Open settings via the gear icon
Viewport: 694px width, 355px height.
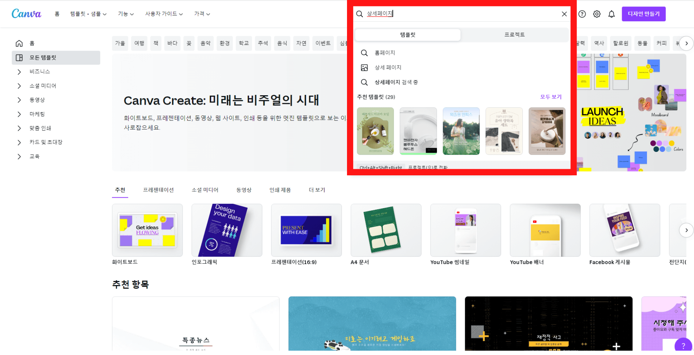click(597, 14)
